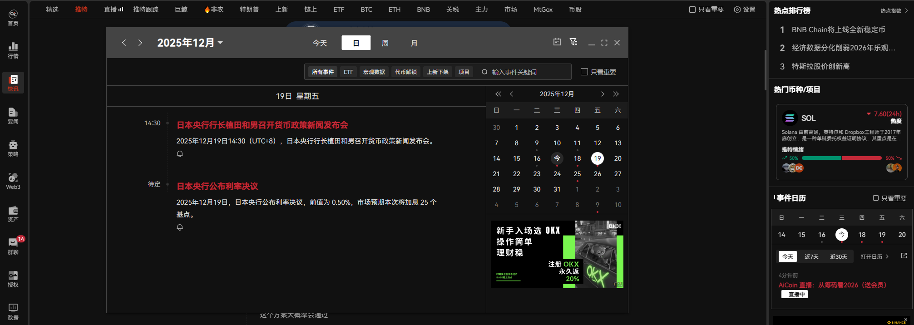Click the calendar view icon in dialog header
Viewport: 914px width, 325px height.
point(557,42)
